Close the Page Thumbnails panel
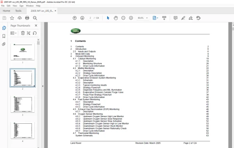The height and width of the screenshot is (148, 234). coord(36,25)
